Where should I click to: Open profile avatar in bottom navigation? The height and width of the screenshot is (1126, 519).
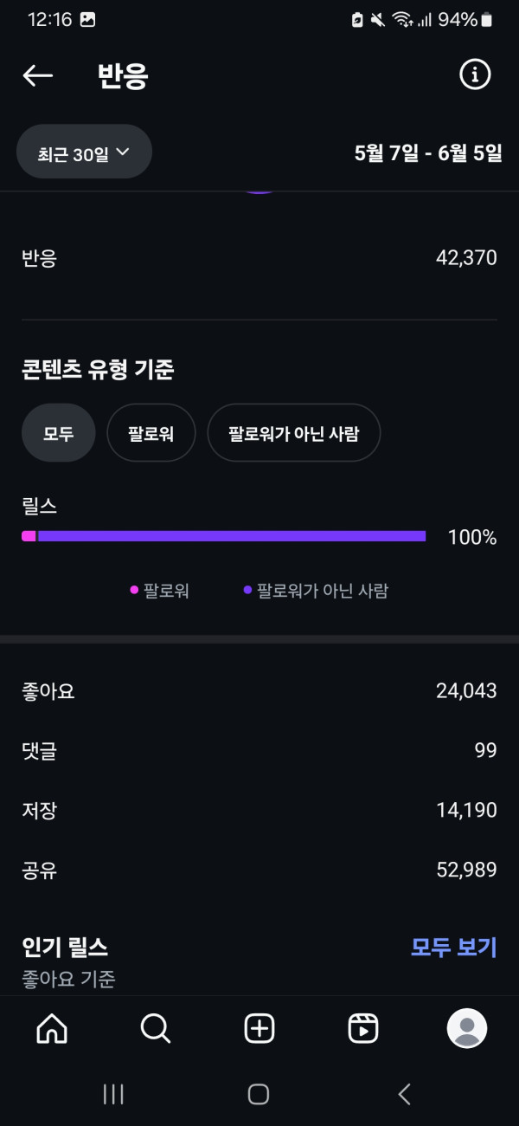point(467,1028)
